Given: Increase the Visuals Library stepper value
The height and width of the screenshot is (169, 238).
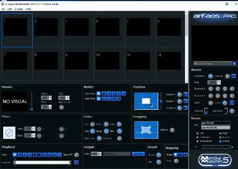Looking at the screenshot, I should click(50, 97).
